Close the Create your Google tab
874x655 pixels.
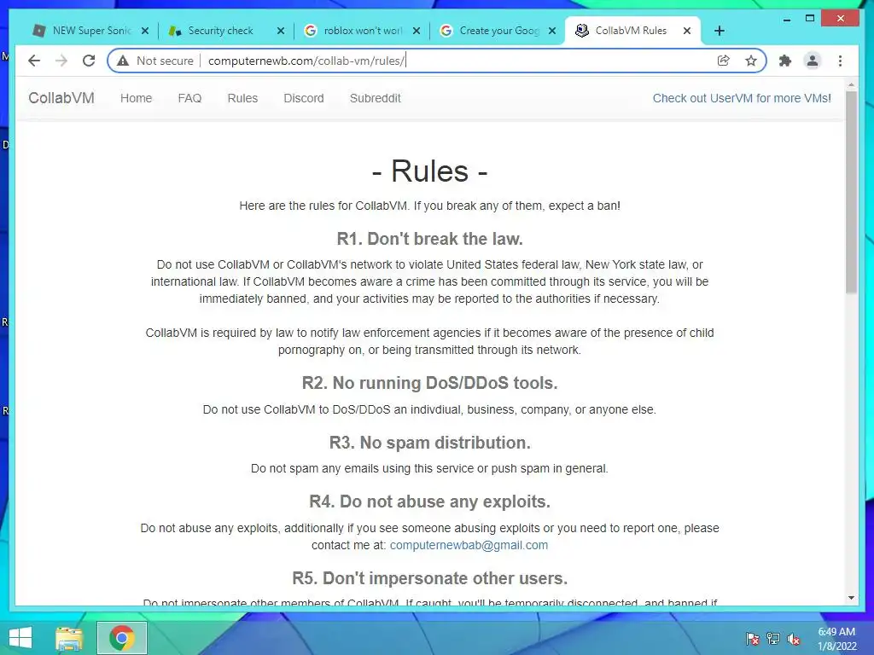[552, 31]
